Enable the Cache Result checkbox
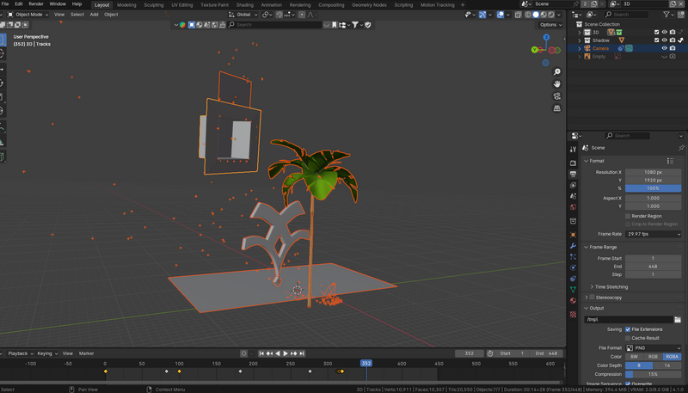688x393 pixels. (628, 338)
